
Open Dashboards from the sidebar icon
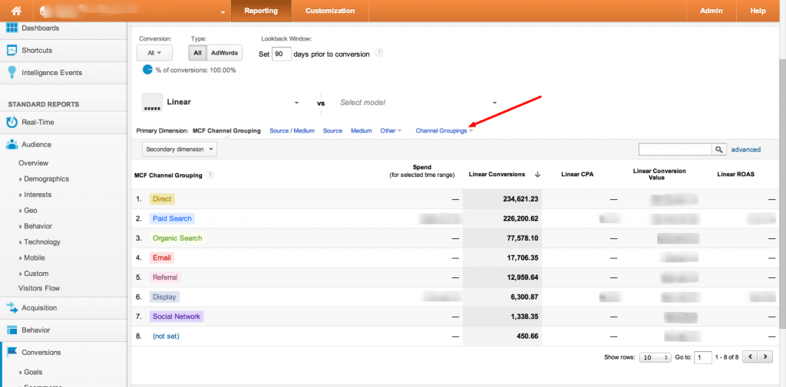12,28
